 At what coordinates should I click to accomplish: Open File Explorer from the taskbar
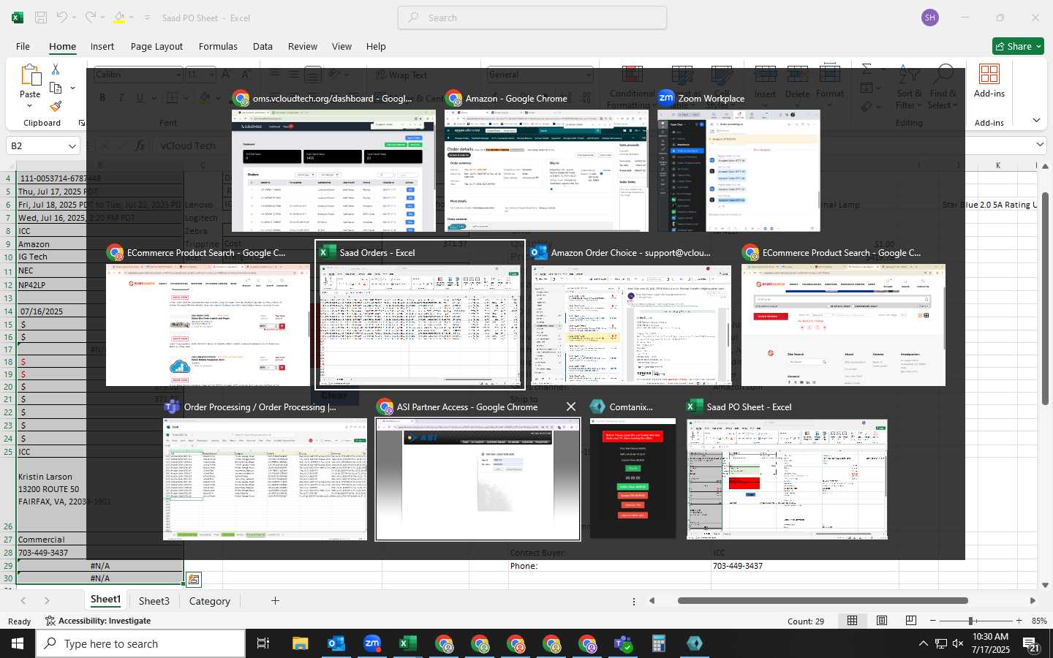[x=301, y=643]
